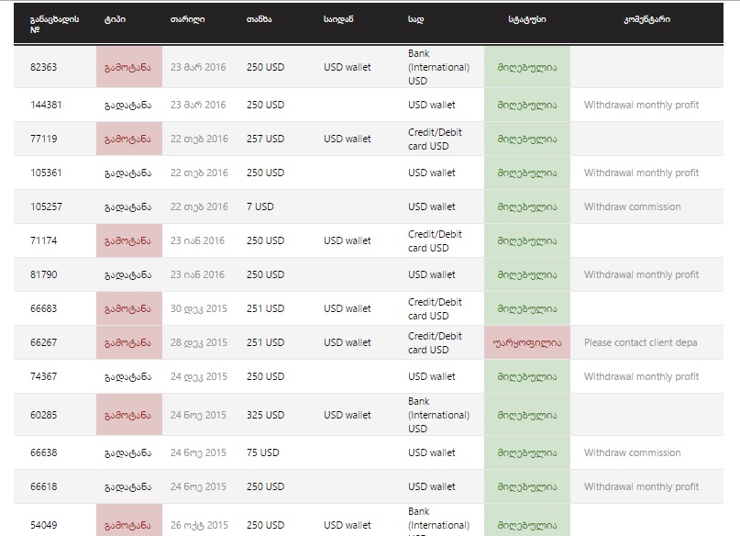Screen dimensions: 740x536
Task: Click the 75 USD amount cell
Action: pyautogui.click(x=262, y=452)
